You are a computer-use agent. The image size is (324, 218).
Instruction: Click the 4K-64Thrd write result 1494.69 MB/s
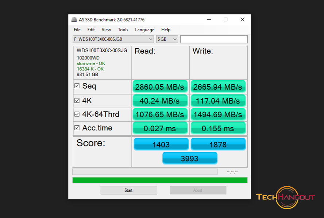click(218, 114)
